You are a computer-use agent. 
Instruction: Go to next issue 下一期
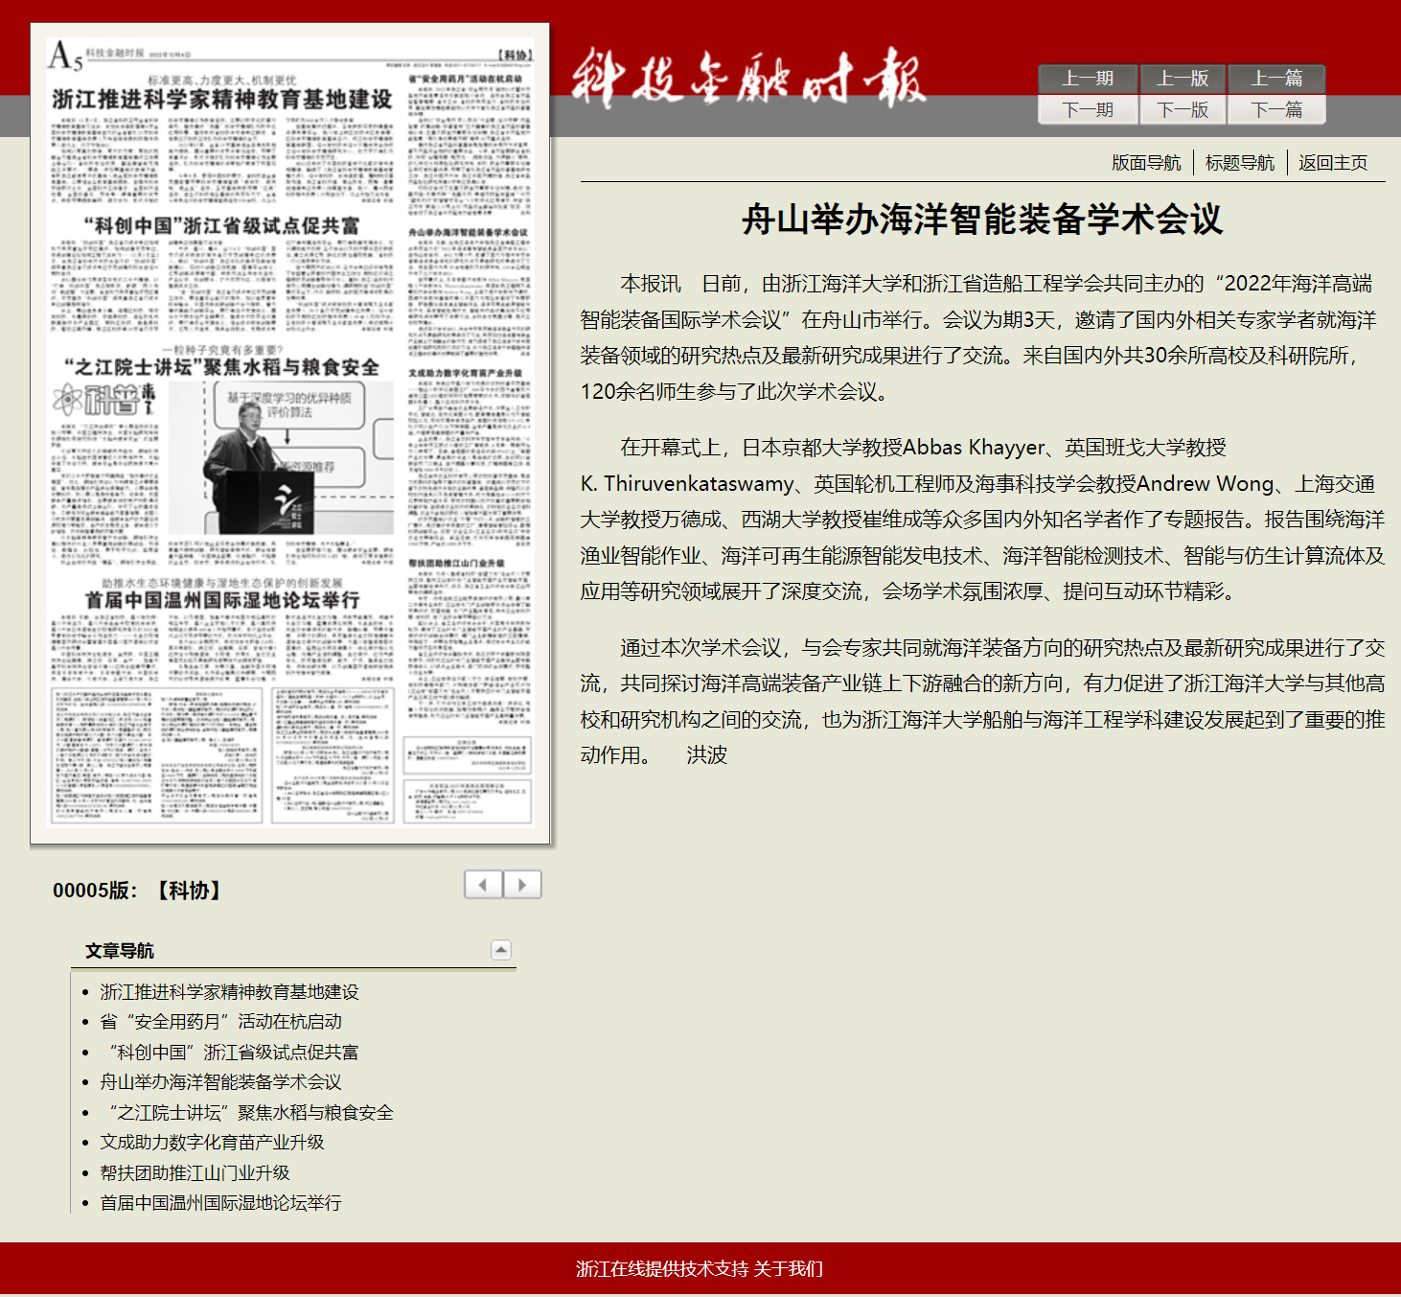click(1088, 110)
